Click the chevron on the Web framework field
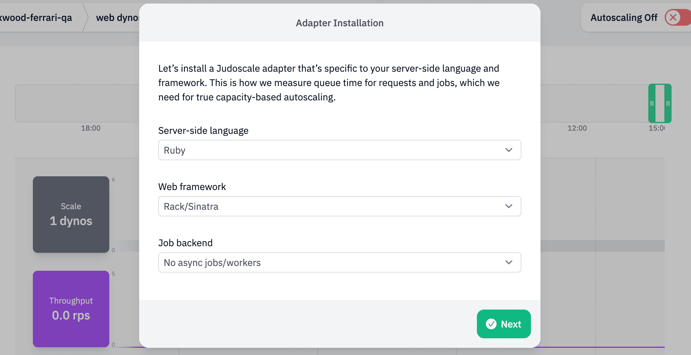 tap(509, 206)
